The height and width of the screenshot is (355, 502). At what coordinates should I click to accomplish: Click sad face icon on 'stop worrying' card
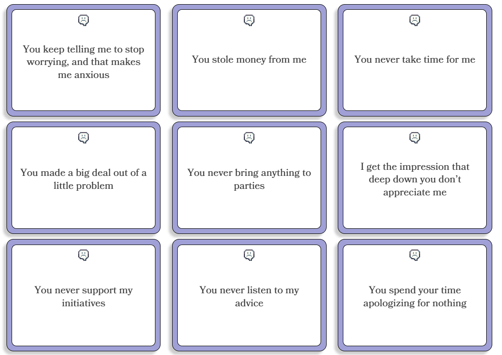84,20
